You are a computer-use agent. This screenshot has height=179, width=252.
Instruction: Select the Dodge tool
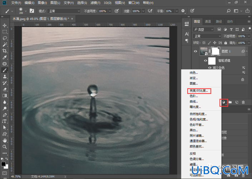point(5,109)
